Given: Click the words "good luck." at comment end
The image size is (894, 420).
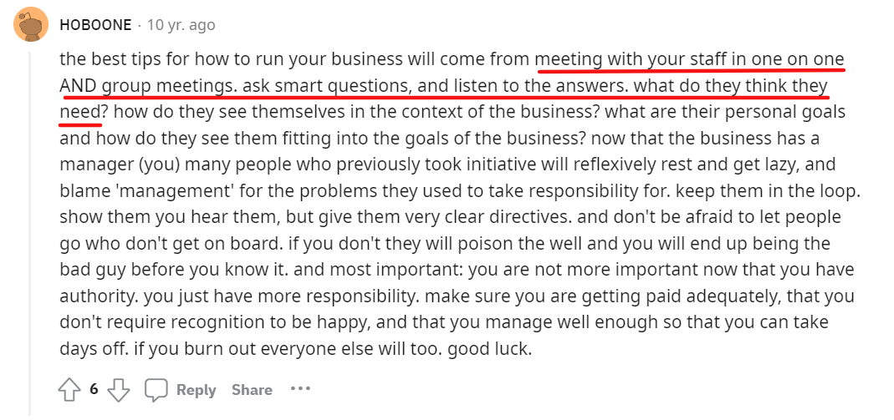Looking at the screenshot, I should (490, 347).
